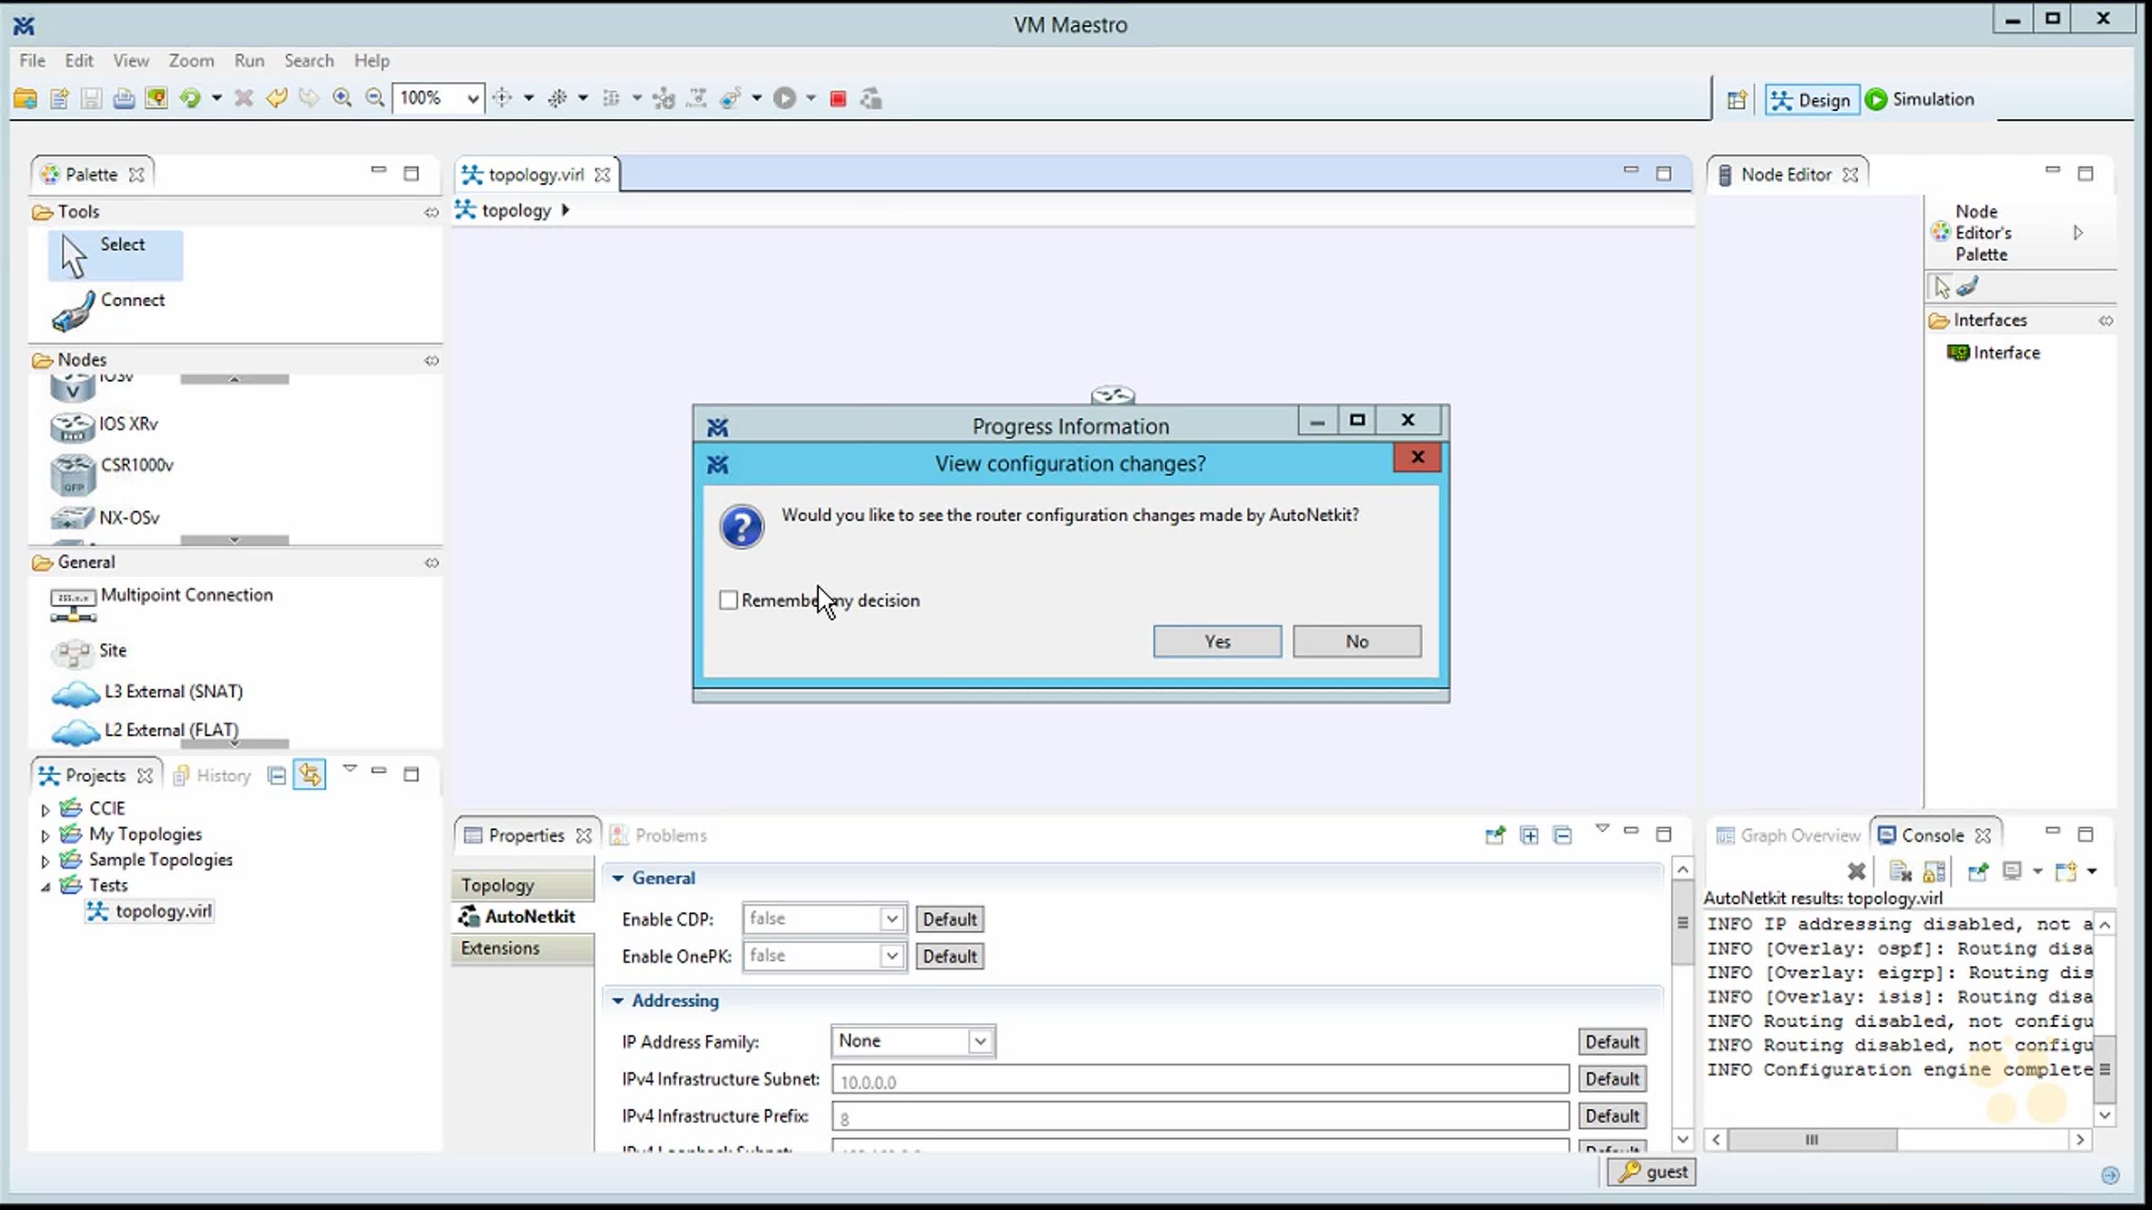Click the zoom in magnifier icon
This screenshot has height=1210, width=2152.
tap(342, 99)
